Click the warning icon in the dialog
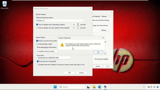 click(62, 45)
